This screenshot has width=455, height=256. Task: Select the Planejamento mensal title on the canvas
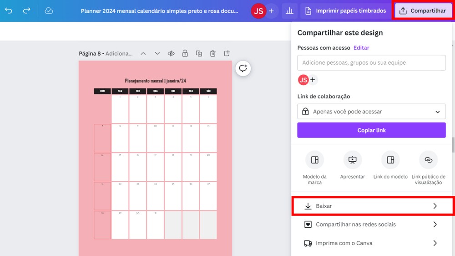(155, 81)
